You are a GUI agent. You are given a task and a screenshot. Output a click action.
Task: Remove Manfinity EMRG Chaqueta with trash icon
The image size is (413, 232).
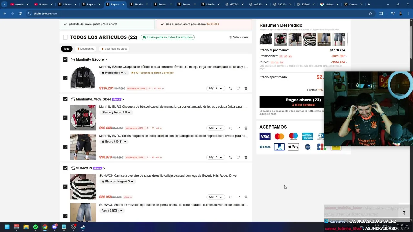pos(246,128)
